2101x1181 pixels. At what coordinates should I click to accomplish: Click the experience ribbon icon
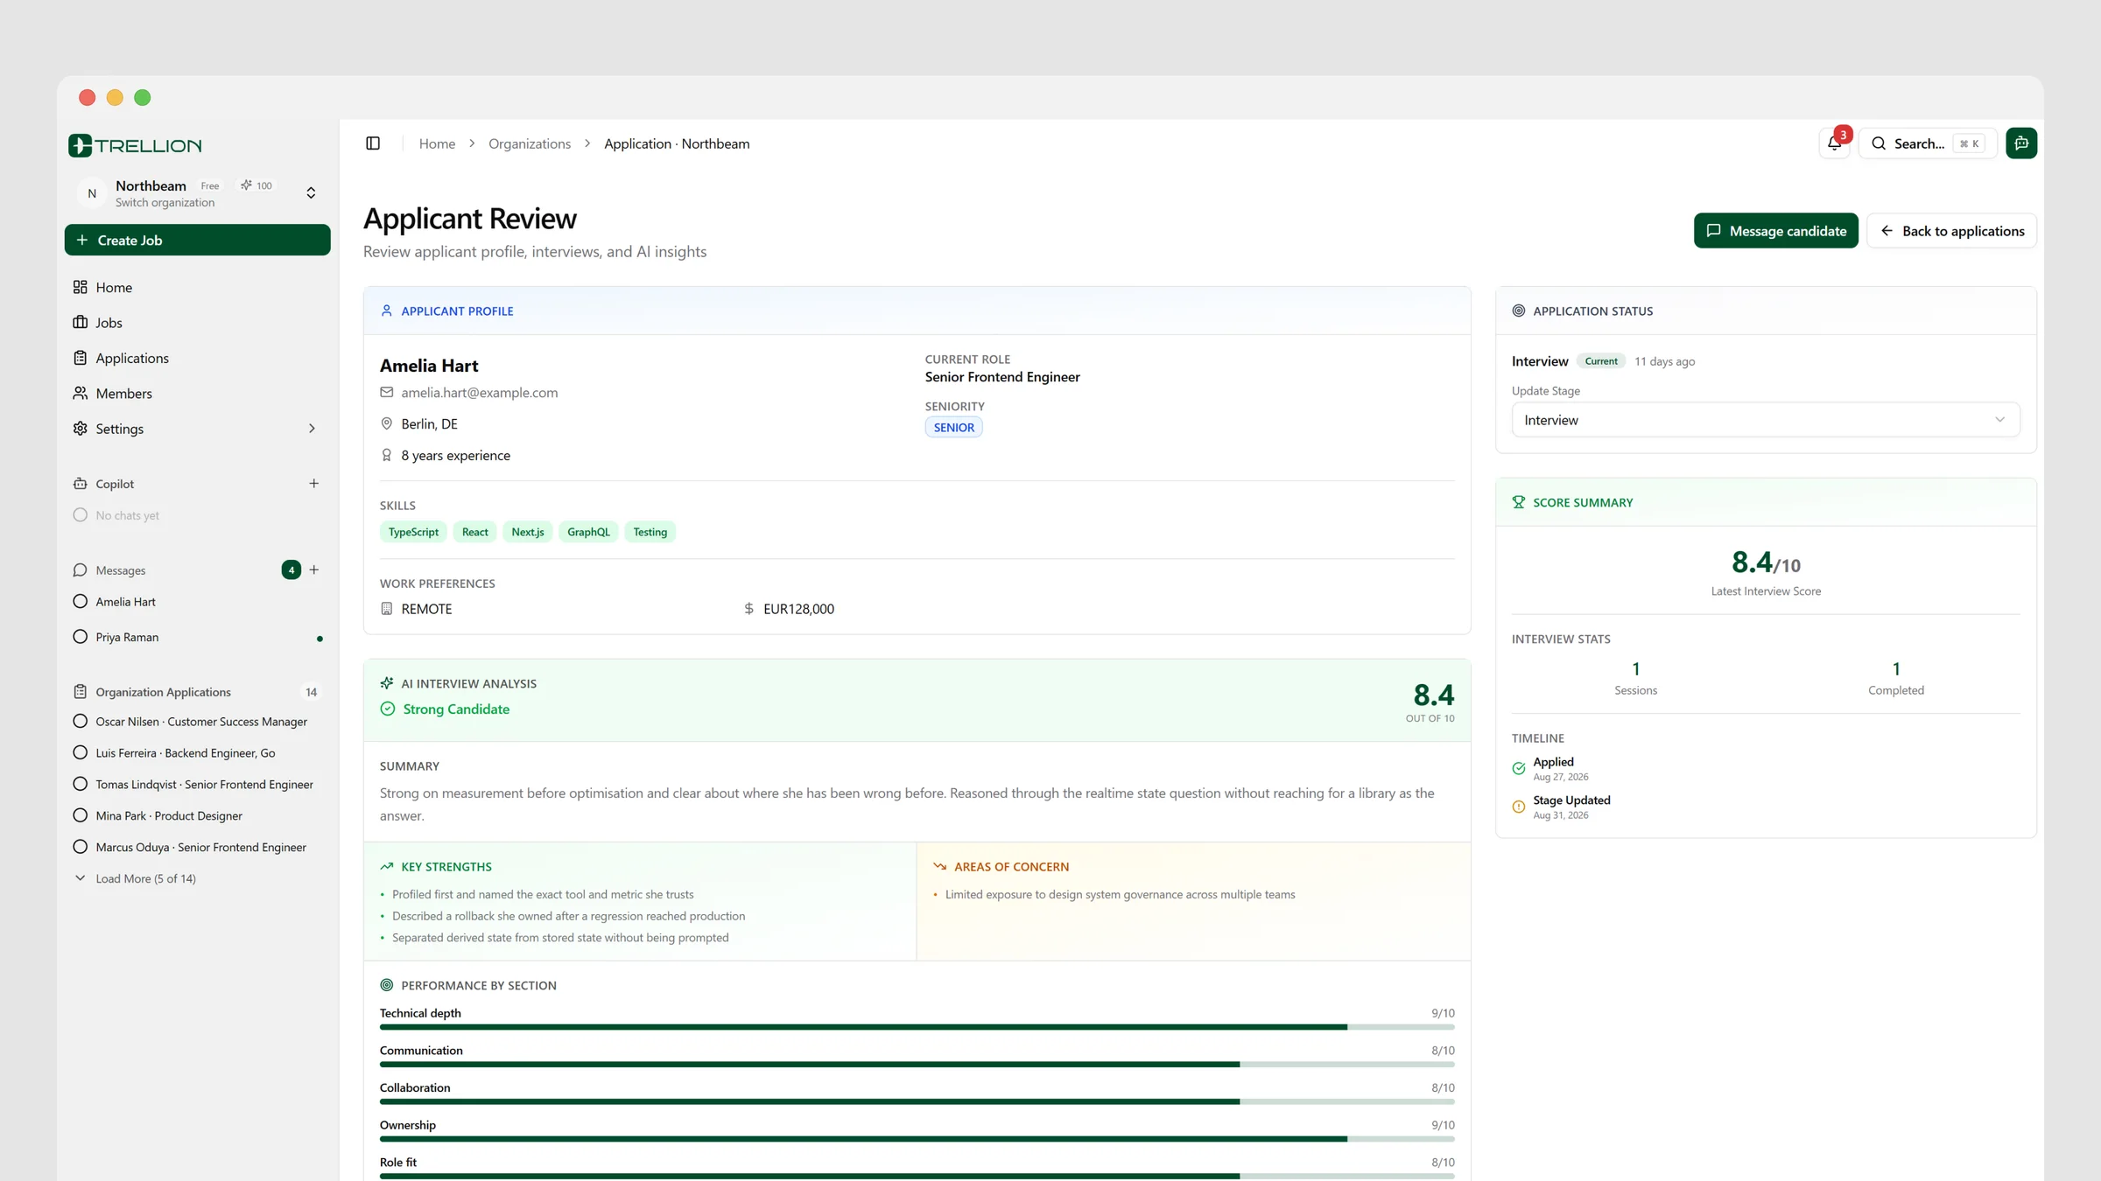coord(387,455)
